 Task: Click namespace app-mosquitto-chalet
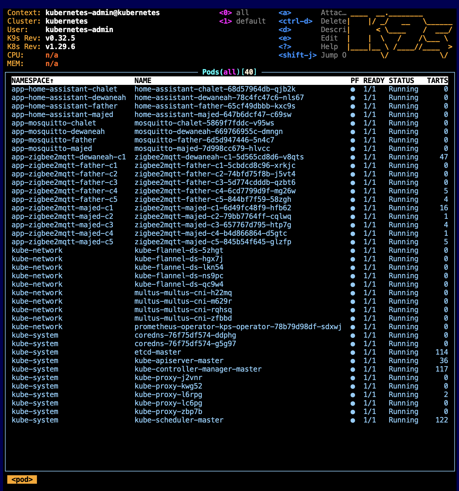click(x=54, y=123)
